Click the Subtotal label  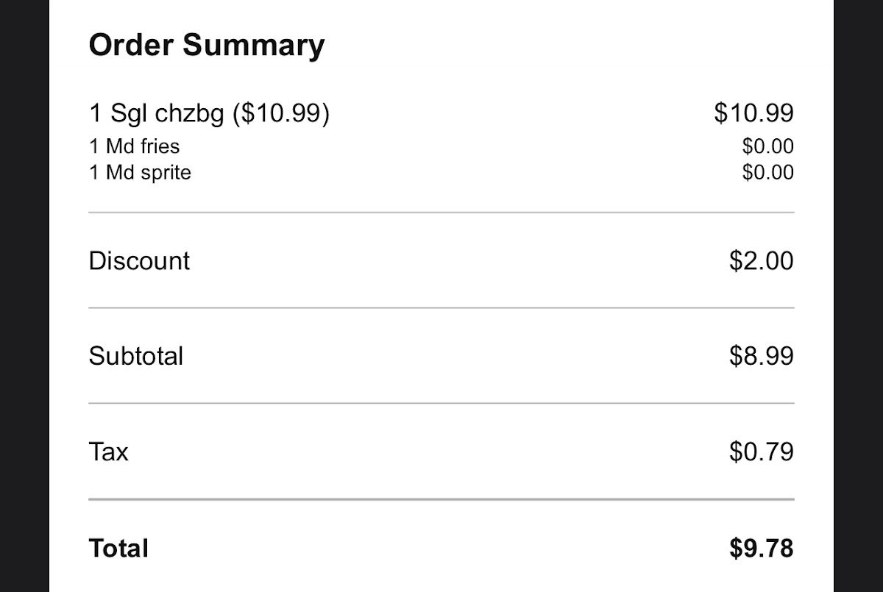136,356
